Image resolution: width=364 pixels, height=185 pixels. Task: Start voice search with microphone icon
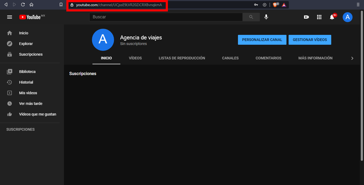[266, 17]
